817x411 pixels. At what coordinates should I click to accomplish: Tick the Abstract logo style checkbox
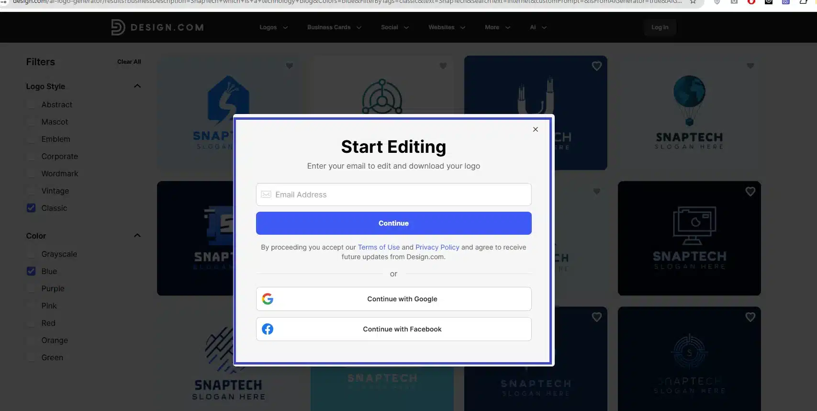pos(31,104)
